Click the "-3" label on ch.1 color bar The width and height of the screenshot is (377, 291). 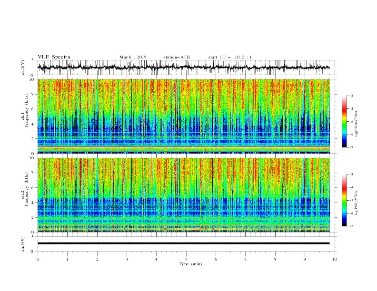point(351,96)
